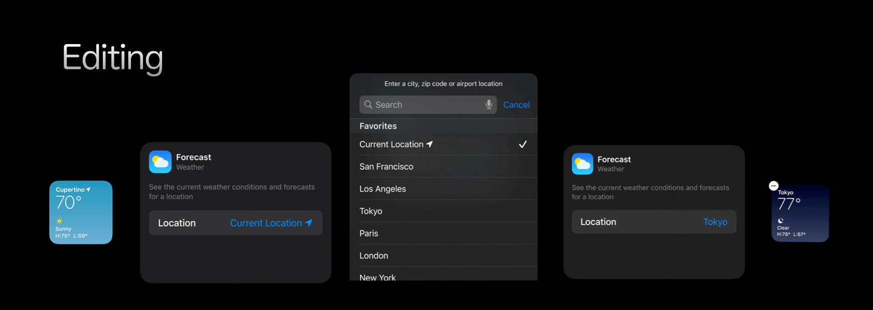
Task: Open the Tokyo location value picker
Action: tap(714, 222)
